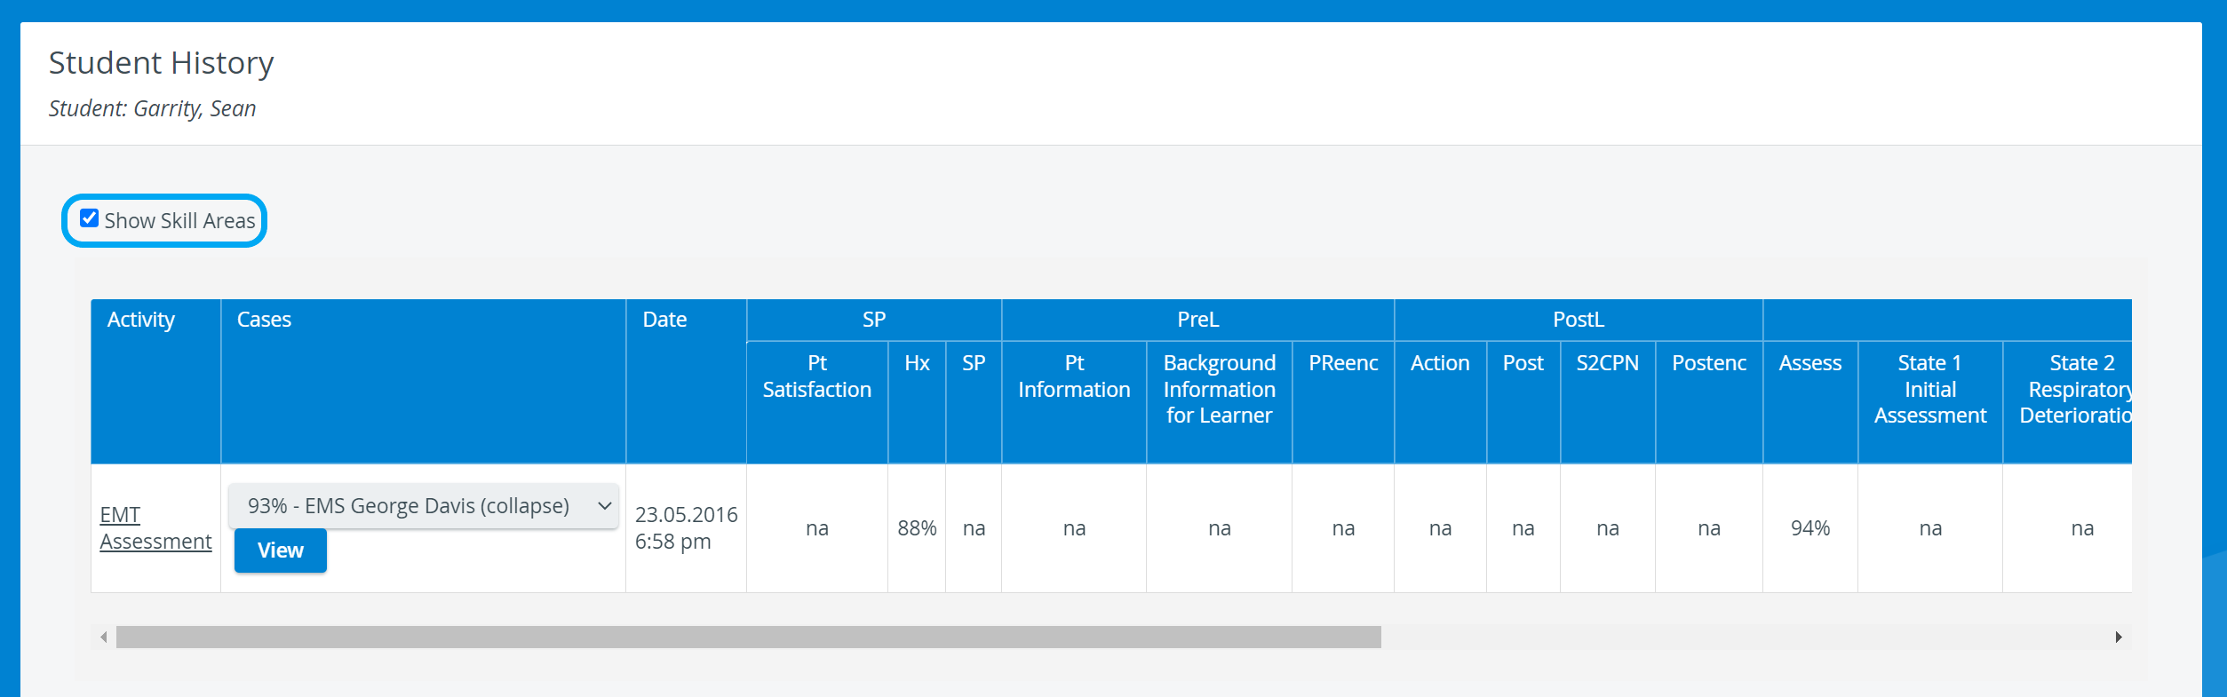Screen dimensions: 2227x697
Task: Click the dropdown chevron in Cases cell
Action: click(605, 506)
